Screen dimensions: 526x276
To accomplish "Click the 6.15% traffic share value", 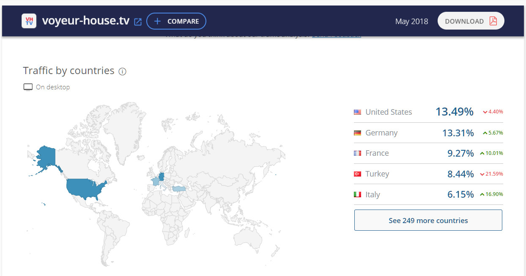I will 460,195.
